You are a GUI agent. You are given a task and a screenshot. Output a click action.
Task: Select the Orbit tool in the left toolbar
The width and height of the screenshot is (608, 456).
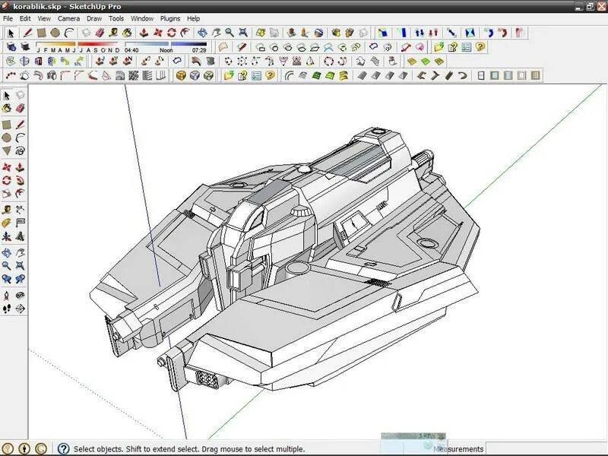tap(7, 253)
